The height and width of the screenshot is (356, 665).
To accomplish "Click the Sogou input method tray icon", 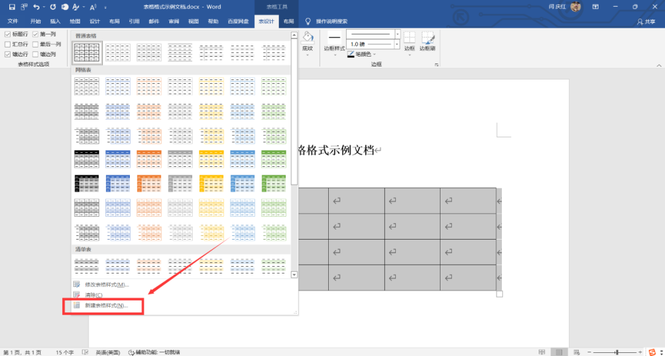I will 652,352.
